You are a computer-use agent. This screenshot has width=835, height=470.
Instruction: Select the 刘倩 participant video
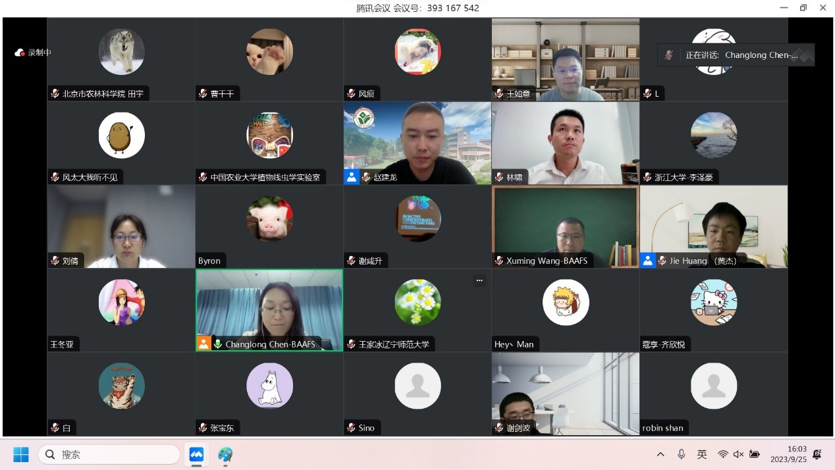[x=121, y=226]
